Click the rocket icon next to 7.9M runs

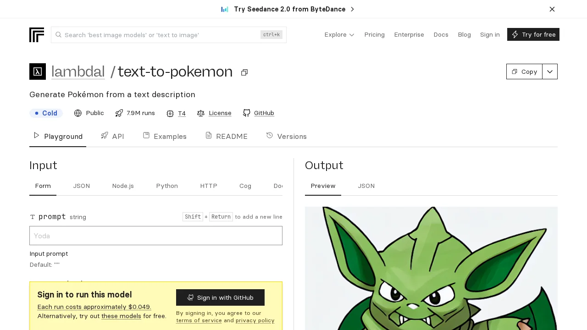click(119, 113)
